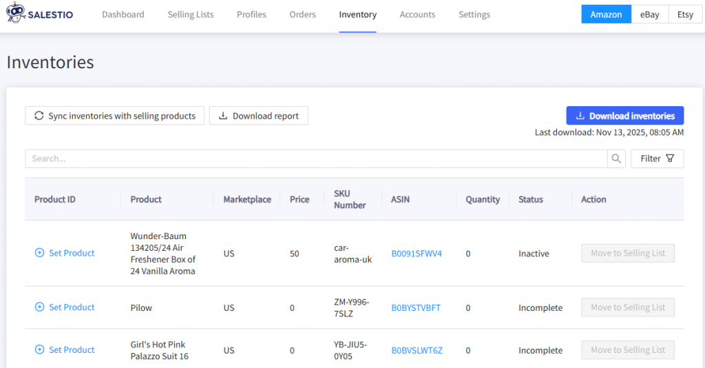
Task: Focus the inventory Search field
Action: [x=316, y=159]
